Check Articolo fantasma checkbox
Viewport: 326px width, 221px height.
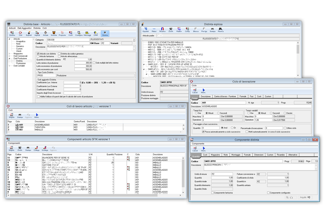click(x=38, y=56)
